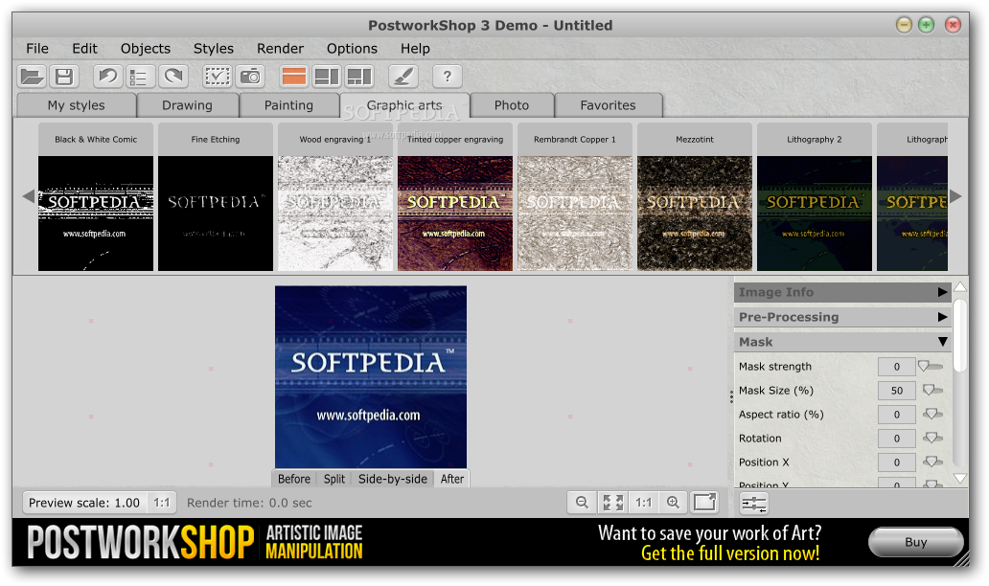Screen dimensions: 989x586
Task: Click the Buy button
Action: click(x=915, y=542)
